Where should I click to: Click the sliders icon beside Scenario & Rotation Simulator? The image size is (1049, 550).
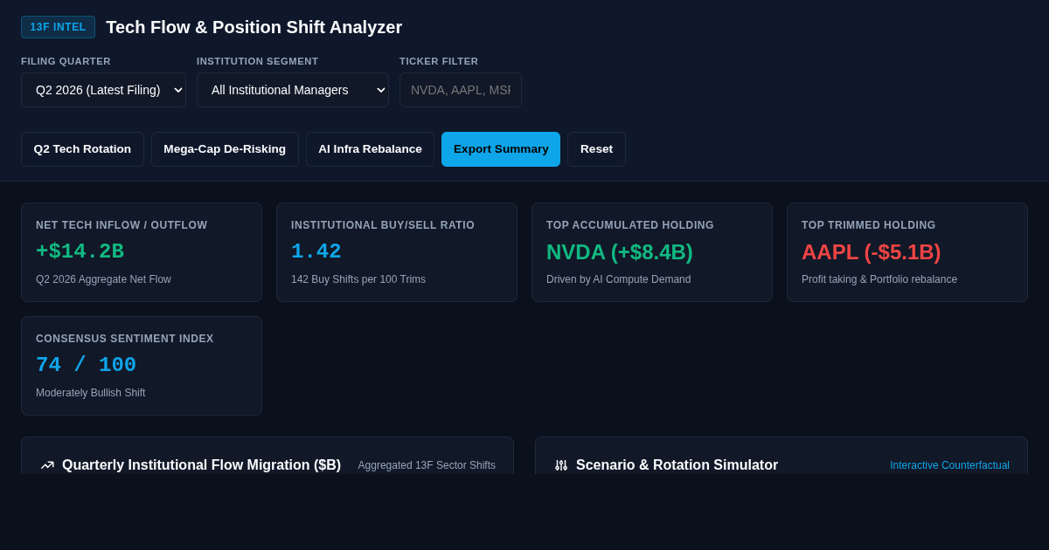coord(561,465)
